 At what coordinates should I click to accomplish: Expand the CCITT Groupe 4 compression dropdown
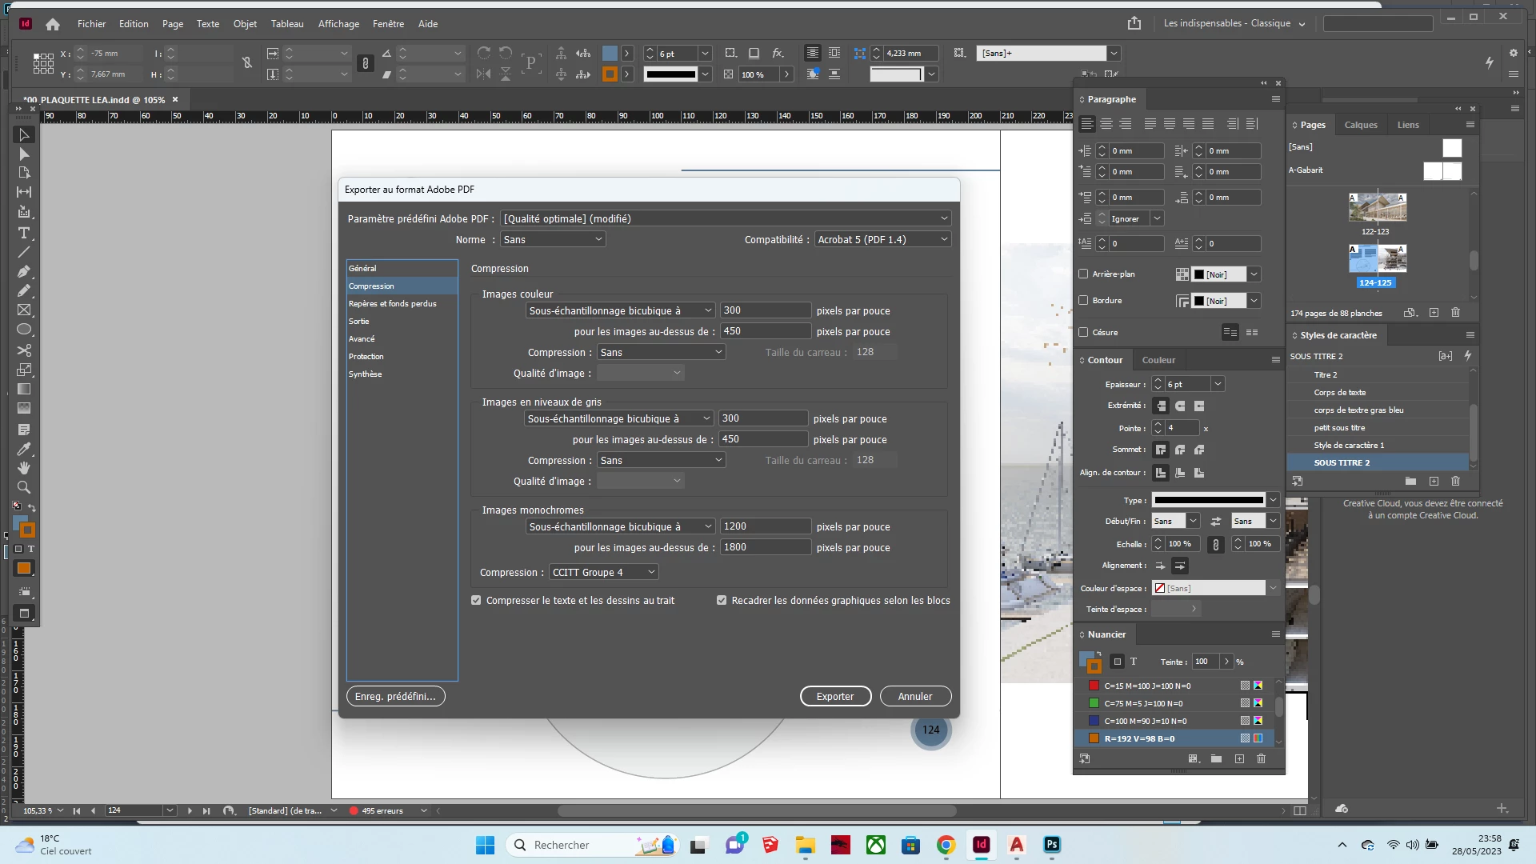(603, 572)
